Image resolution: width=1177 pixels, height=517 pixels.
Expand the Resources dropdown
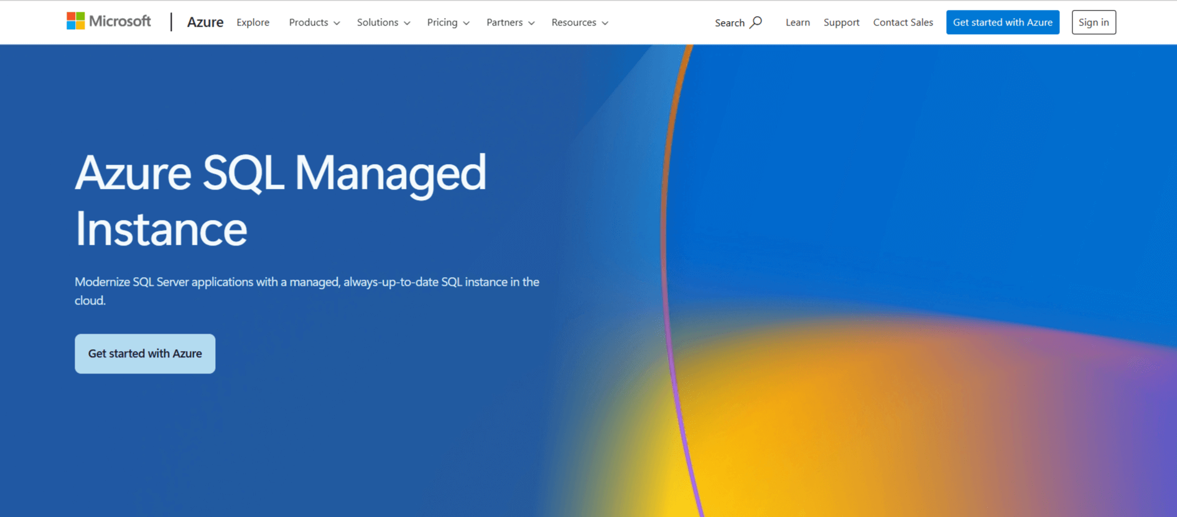(580, 22)
